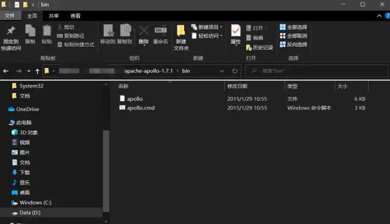390x224 pixels.
Task: Click the navigation pane scrollbar
Action: (106, 171)
